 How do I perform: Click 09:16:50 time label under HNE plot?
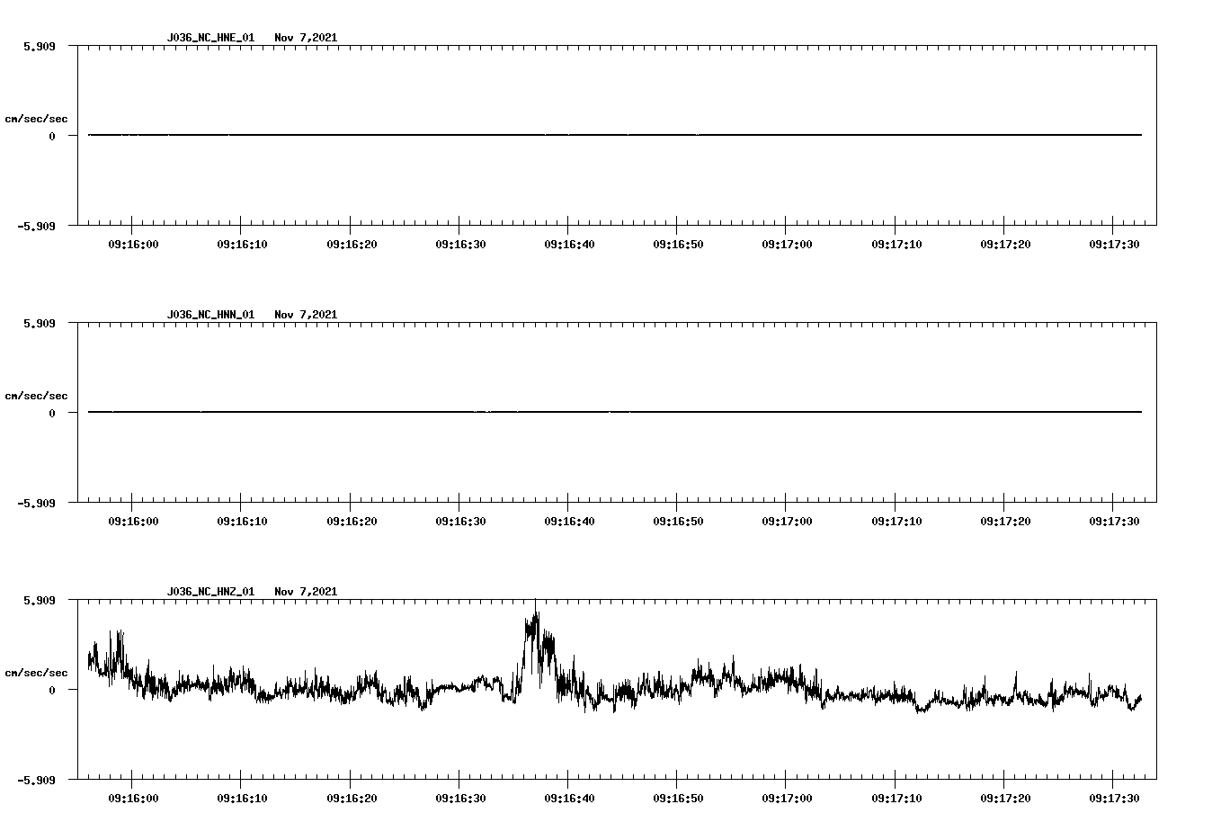pyautogui.click(x=678, y=245)
